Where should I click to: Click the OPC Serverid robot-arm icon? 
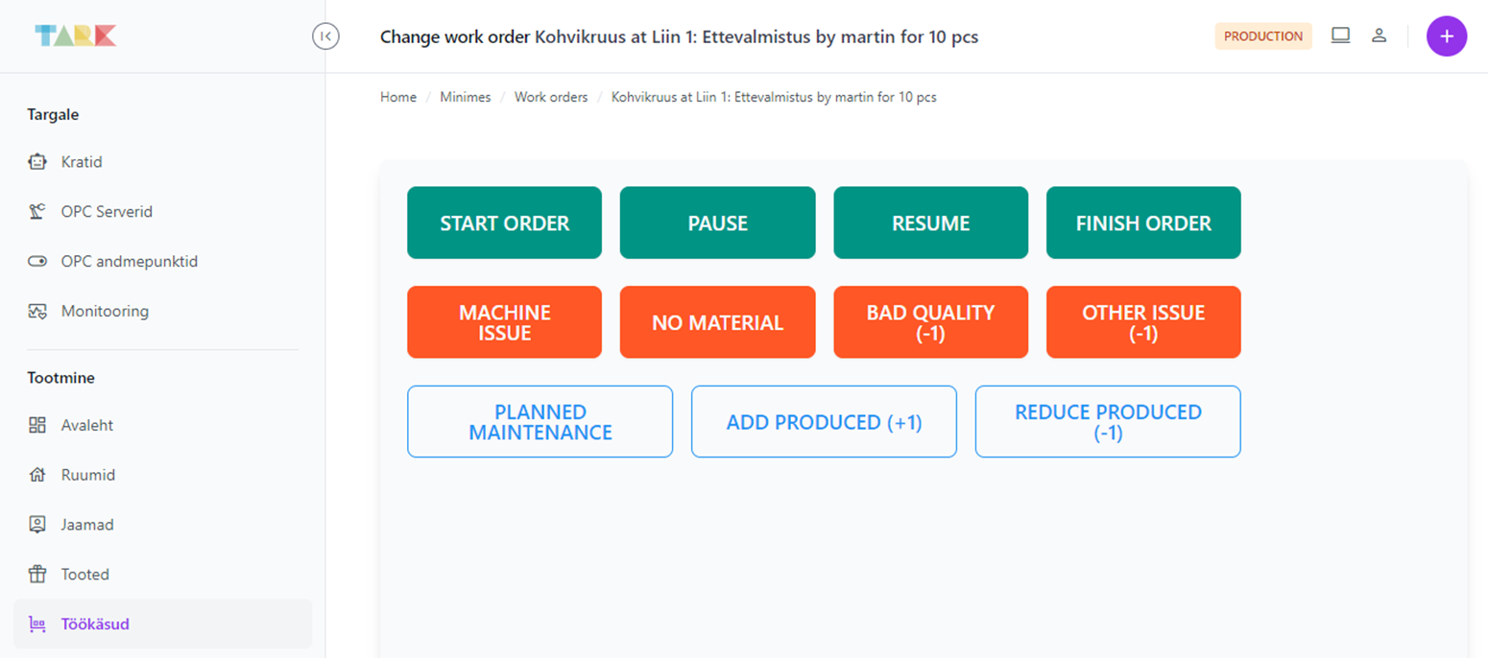[37, 211]
